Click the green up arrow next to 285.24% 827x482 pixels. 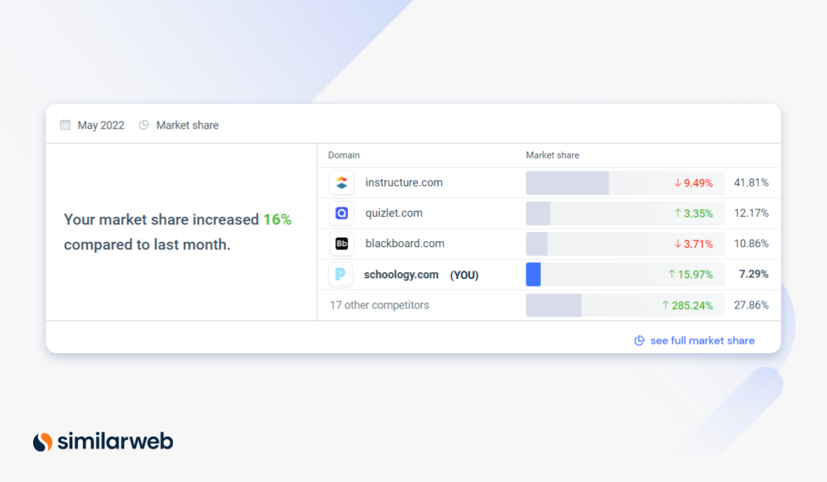click(x=666, y=304)
